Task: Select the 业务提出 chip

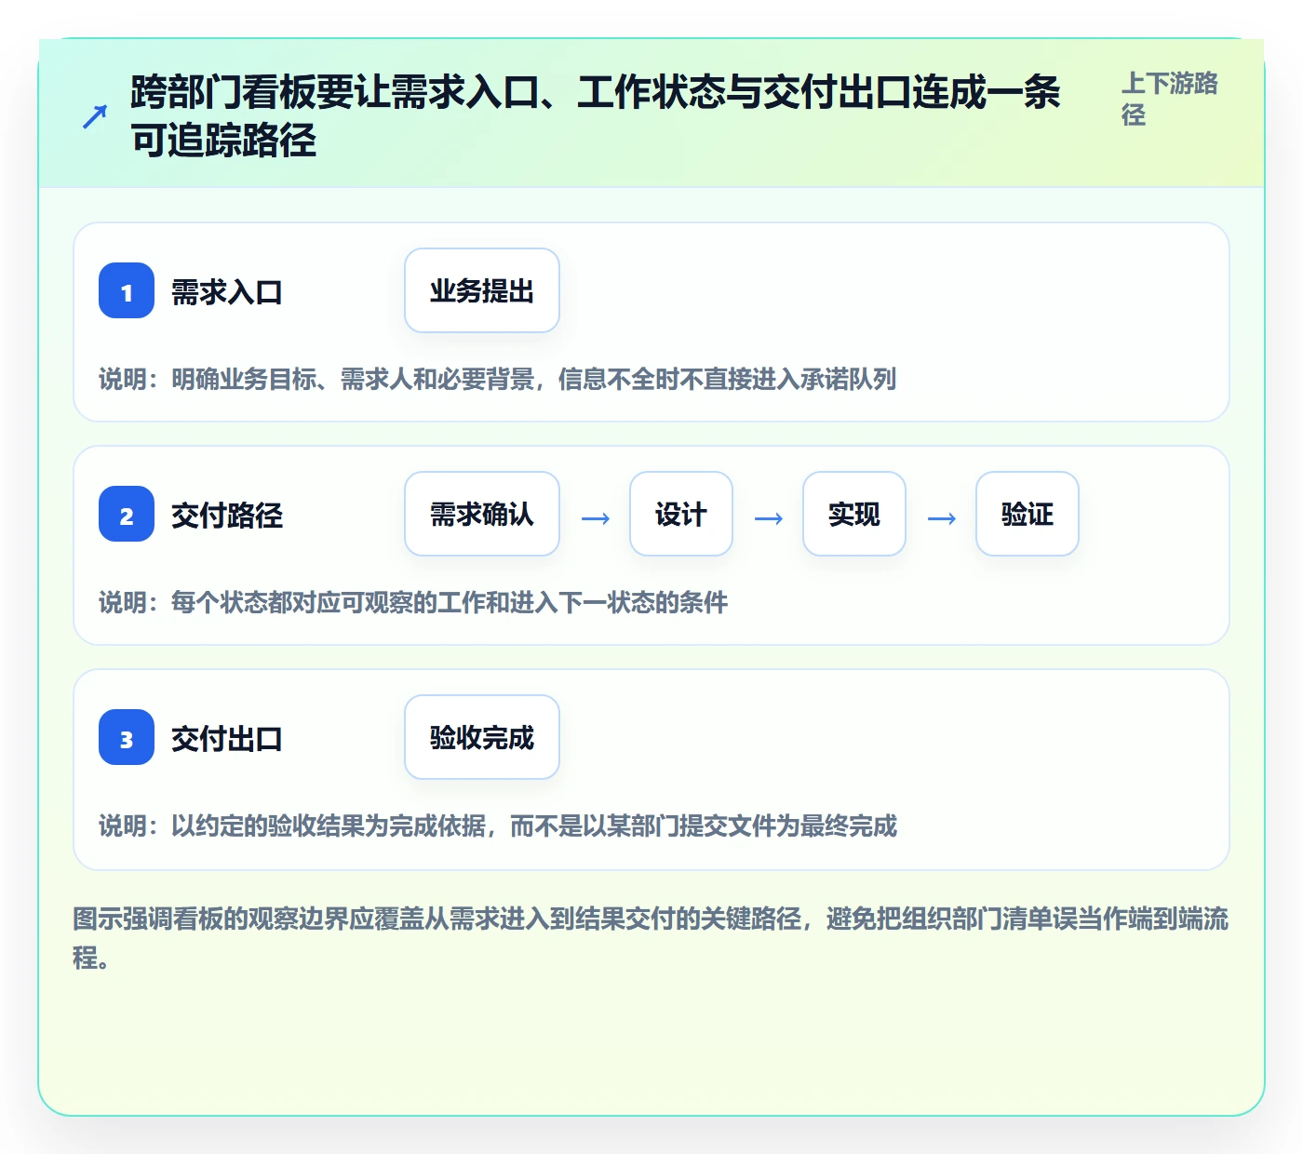Action: point(482,290)
